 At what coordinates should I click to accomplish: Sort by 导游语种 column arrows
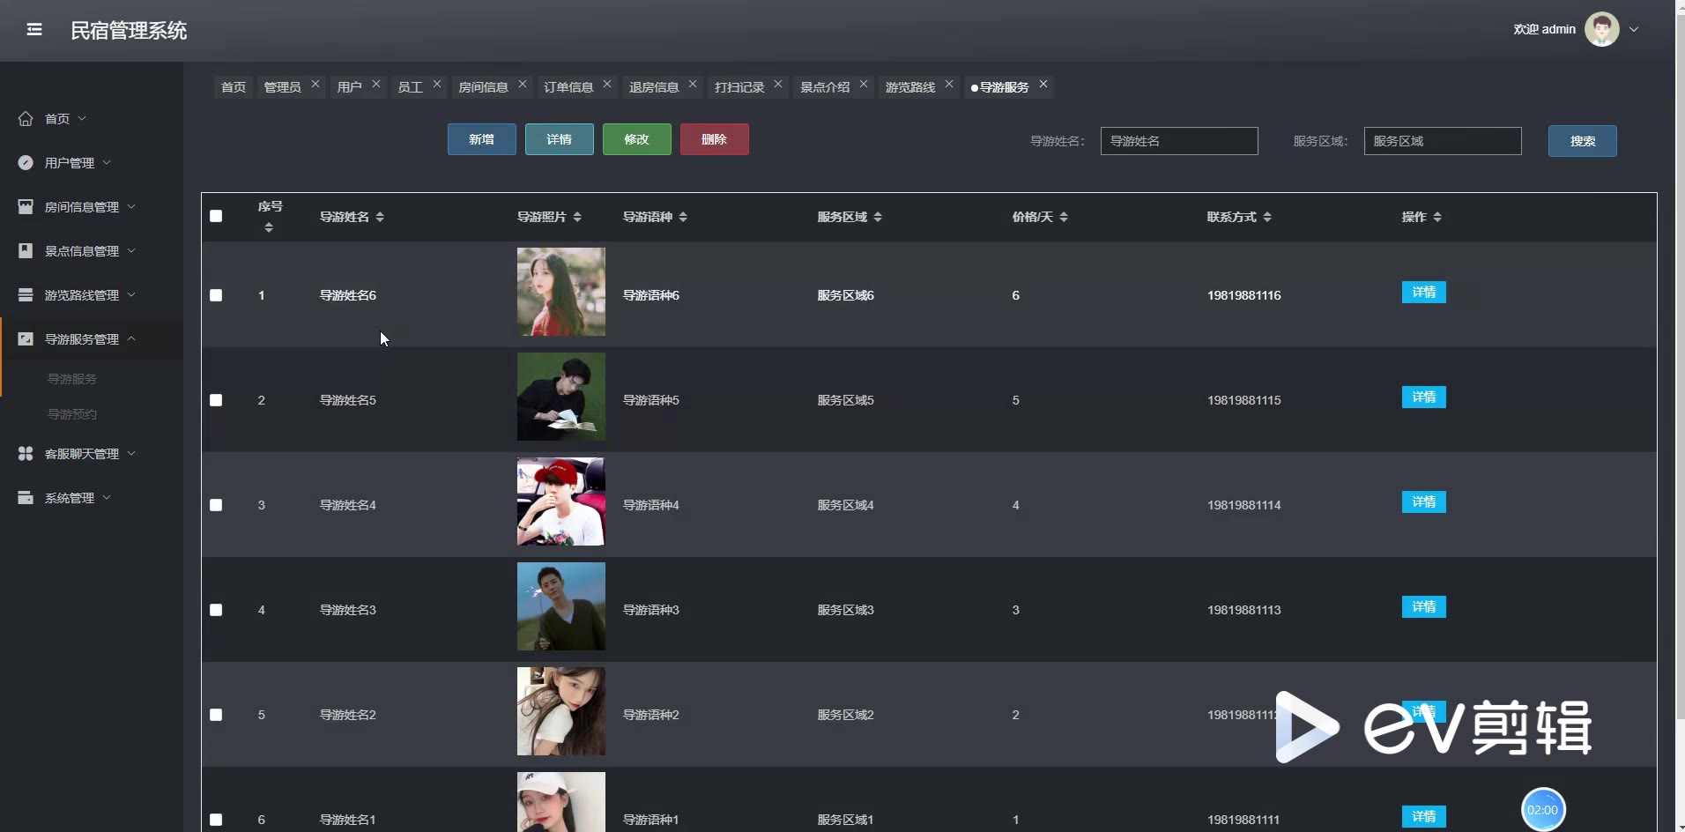683,217
